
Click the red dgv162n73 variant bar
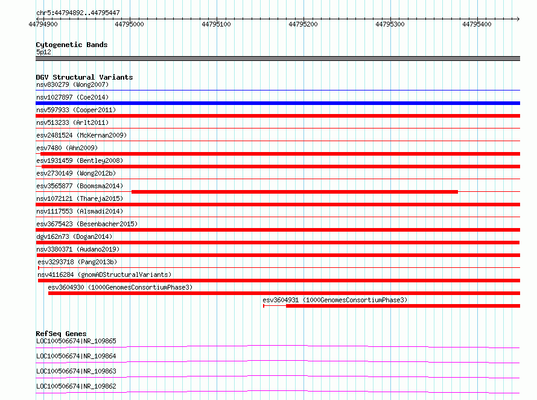pos(278,243)
